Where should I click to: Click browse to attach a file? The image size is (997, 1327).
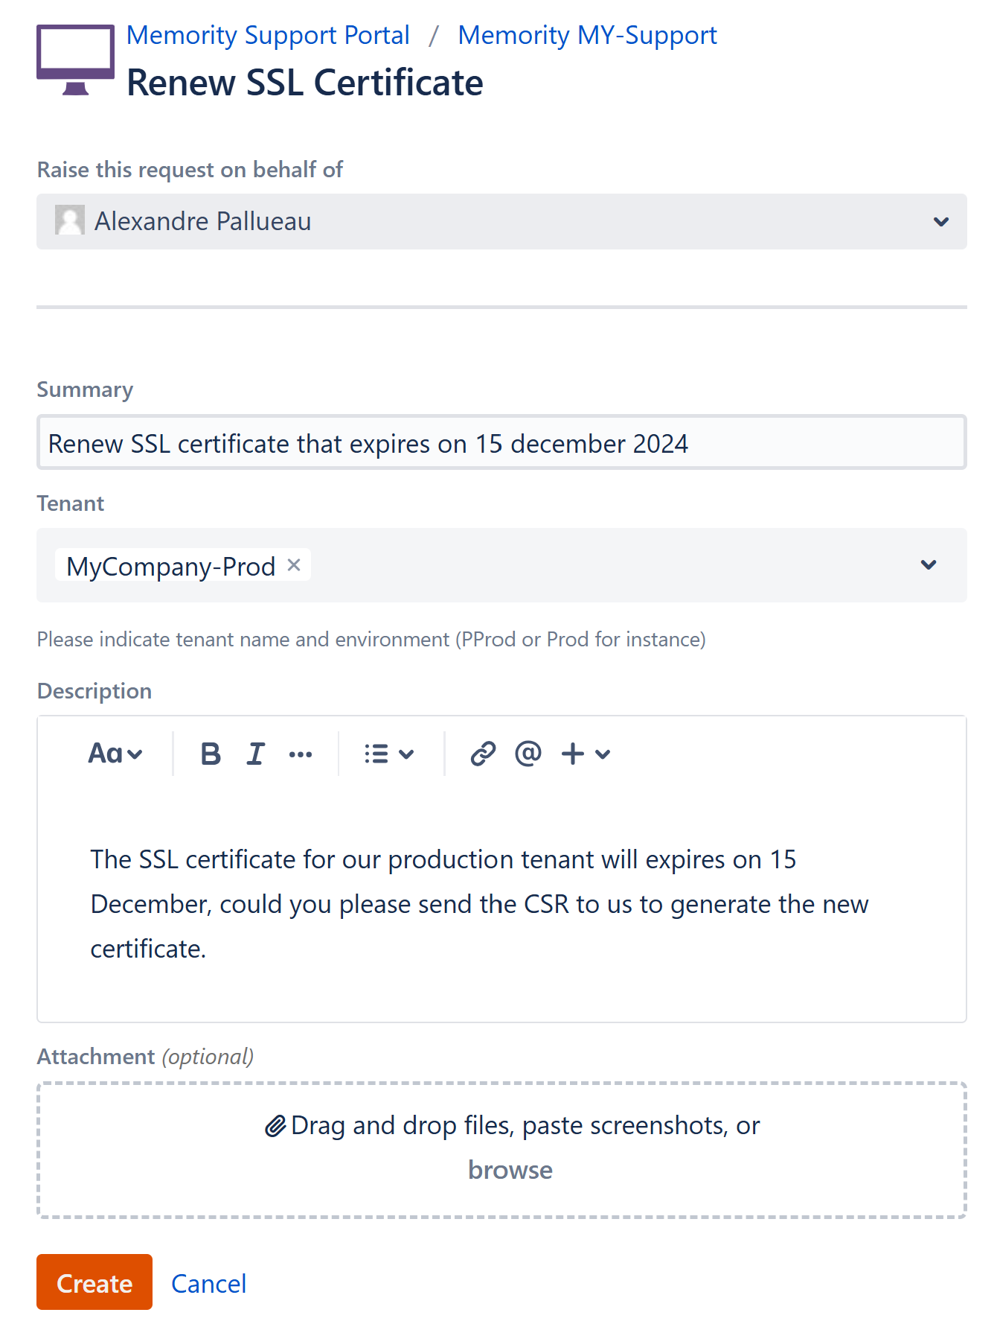click(x=510, y=1170)
